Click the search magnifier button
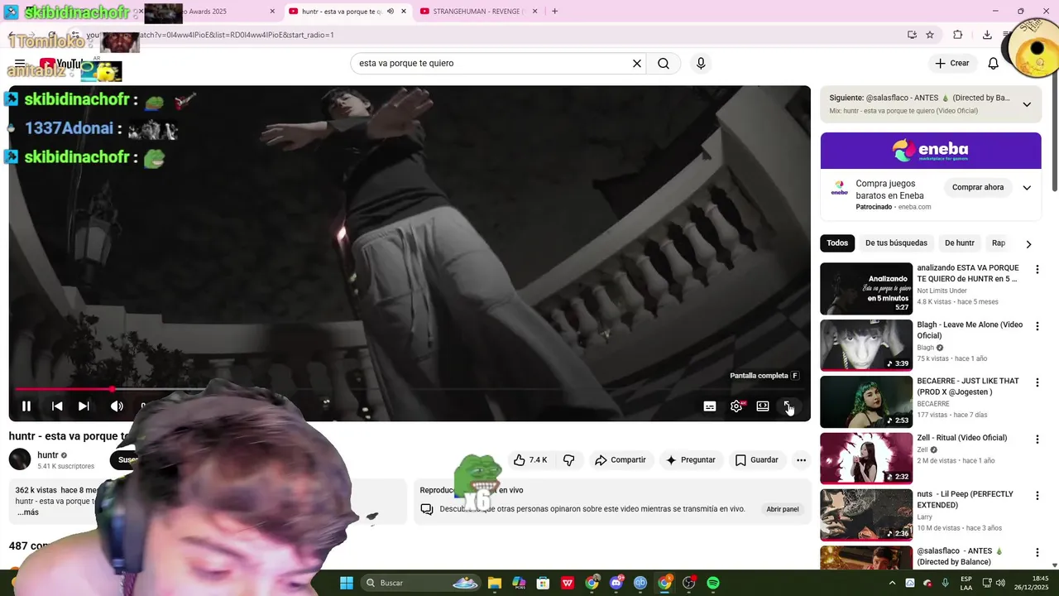 point(664,63)
